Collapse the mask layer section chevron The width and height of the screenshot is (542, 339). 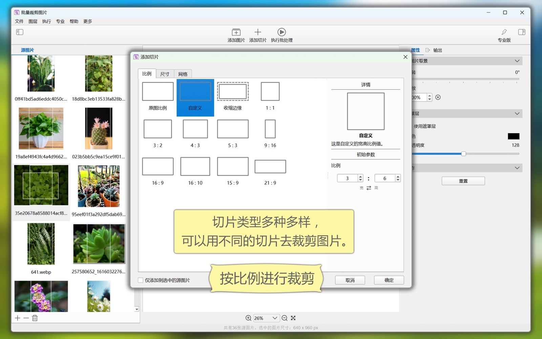(x=517, y=114)
